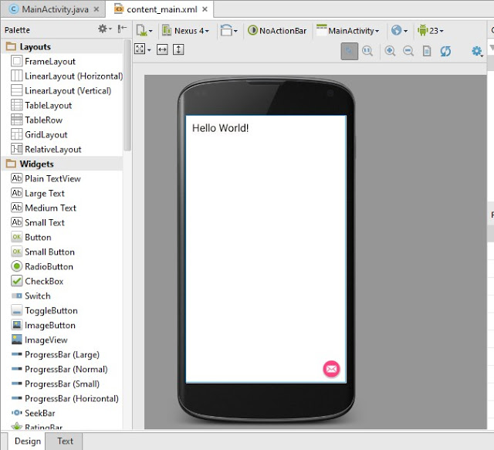
Task: Switch to the Design tab
Action: (x=28, y=442)
